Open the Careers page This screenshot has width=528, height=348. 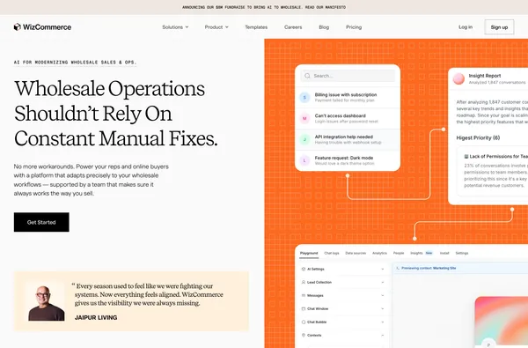[293, 27]
